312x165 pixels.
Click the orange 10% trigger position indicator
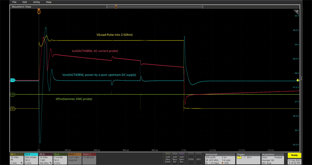(x=225, y=162)
